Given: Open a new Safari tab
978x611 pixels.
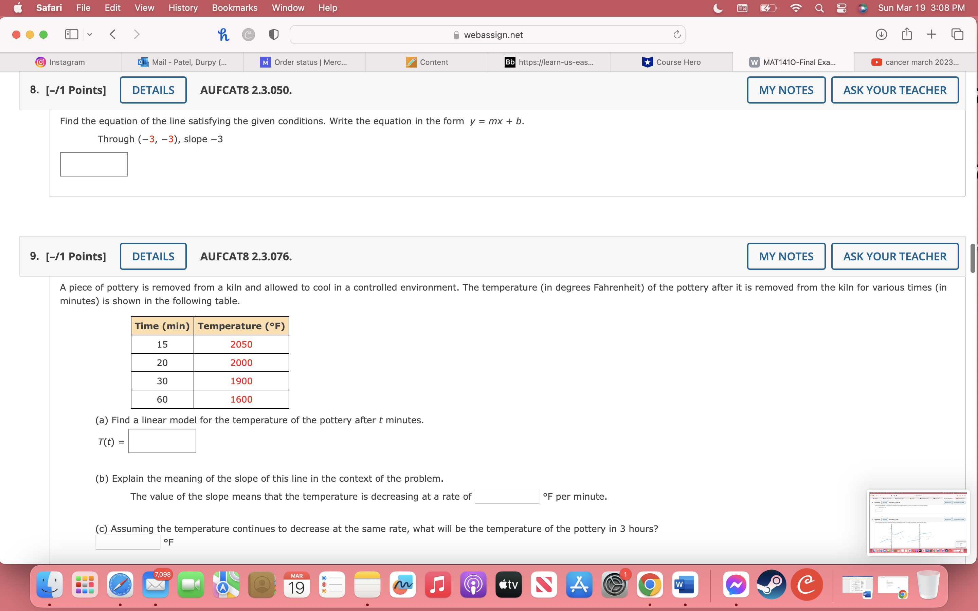Looking at the screenshot, I should [x=932, y=34].
